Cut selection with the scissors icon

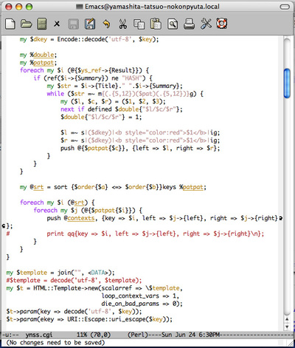[122, 24]
